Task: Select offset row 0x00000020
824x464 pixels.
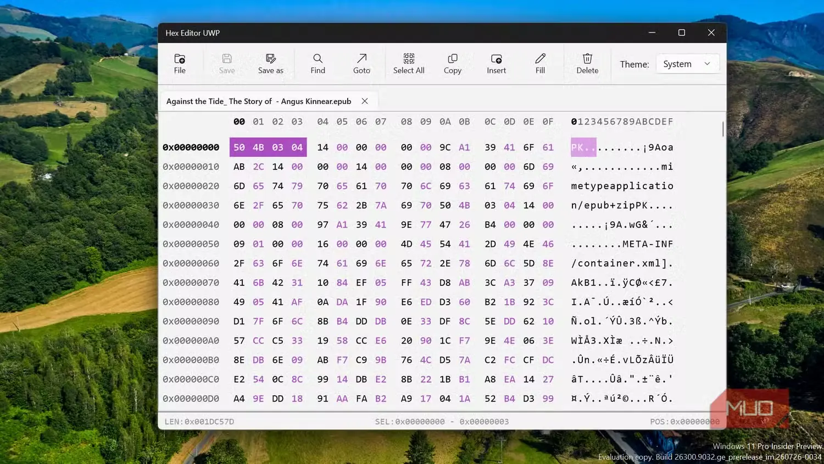Action: [191, 186]
